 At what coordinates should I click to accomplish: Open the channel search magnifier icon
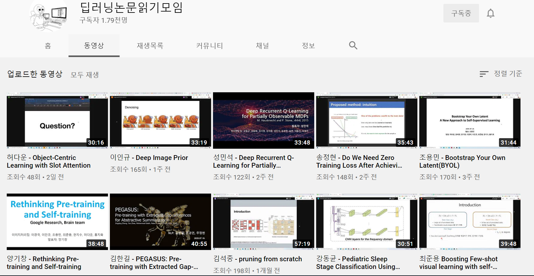353,46
